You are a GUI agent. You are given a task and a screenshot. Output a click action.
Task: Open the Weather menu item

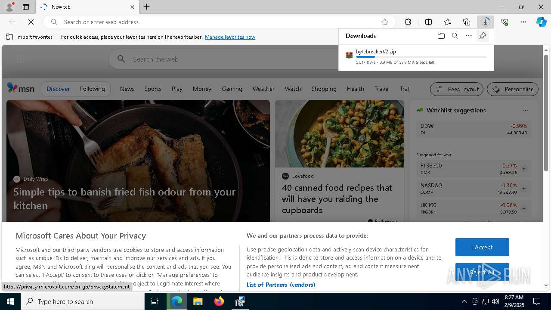pyautogui.click(x=263, y=89)
